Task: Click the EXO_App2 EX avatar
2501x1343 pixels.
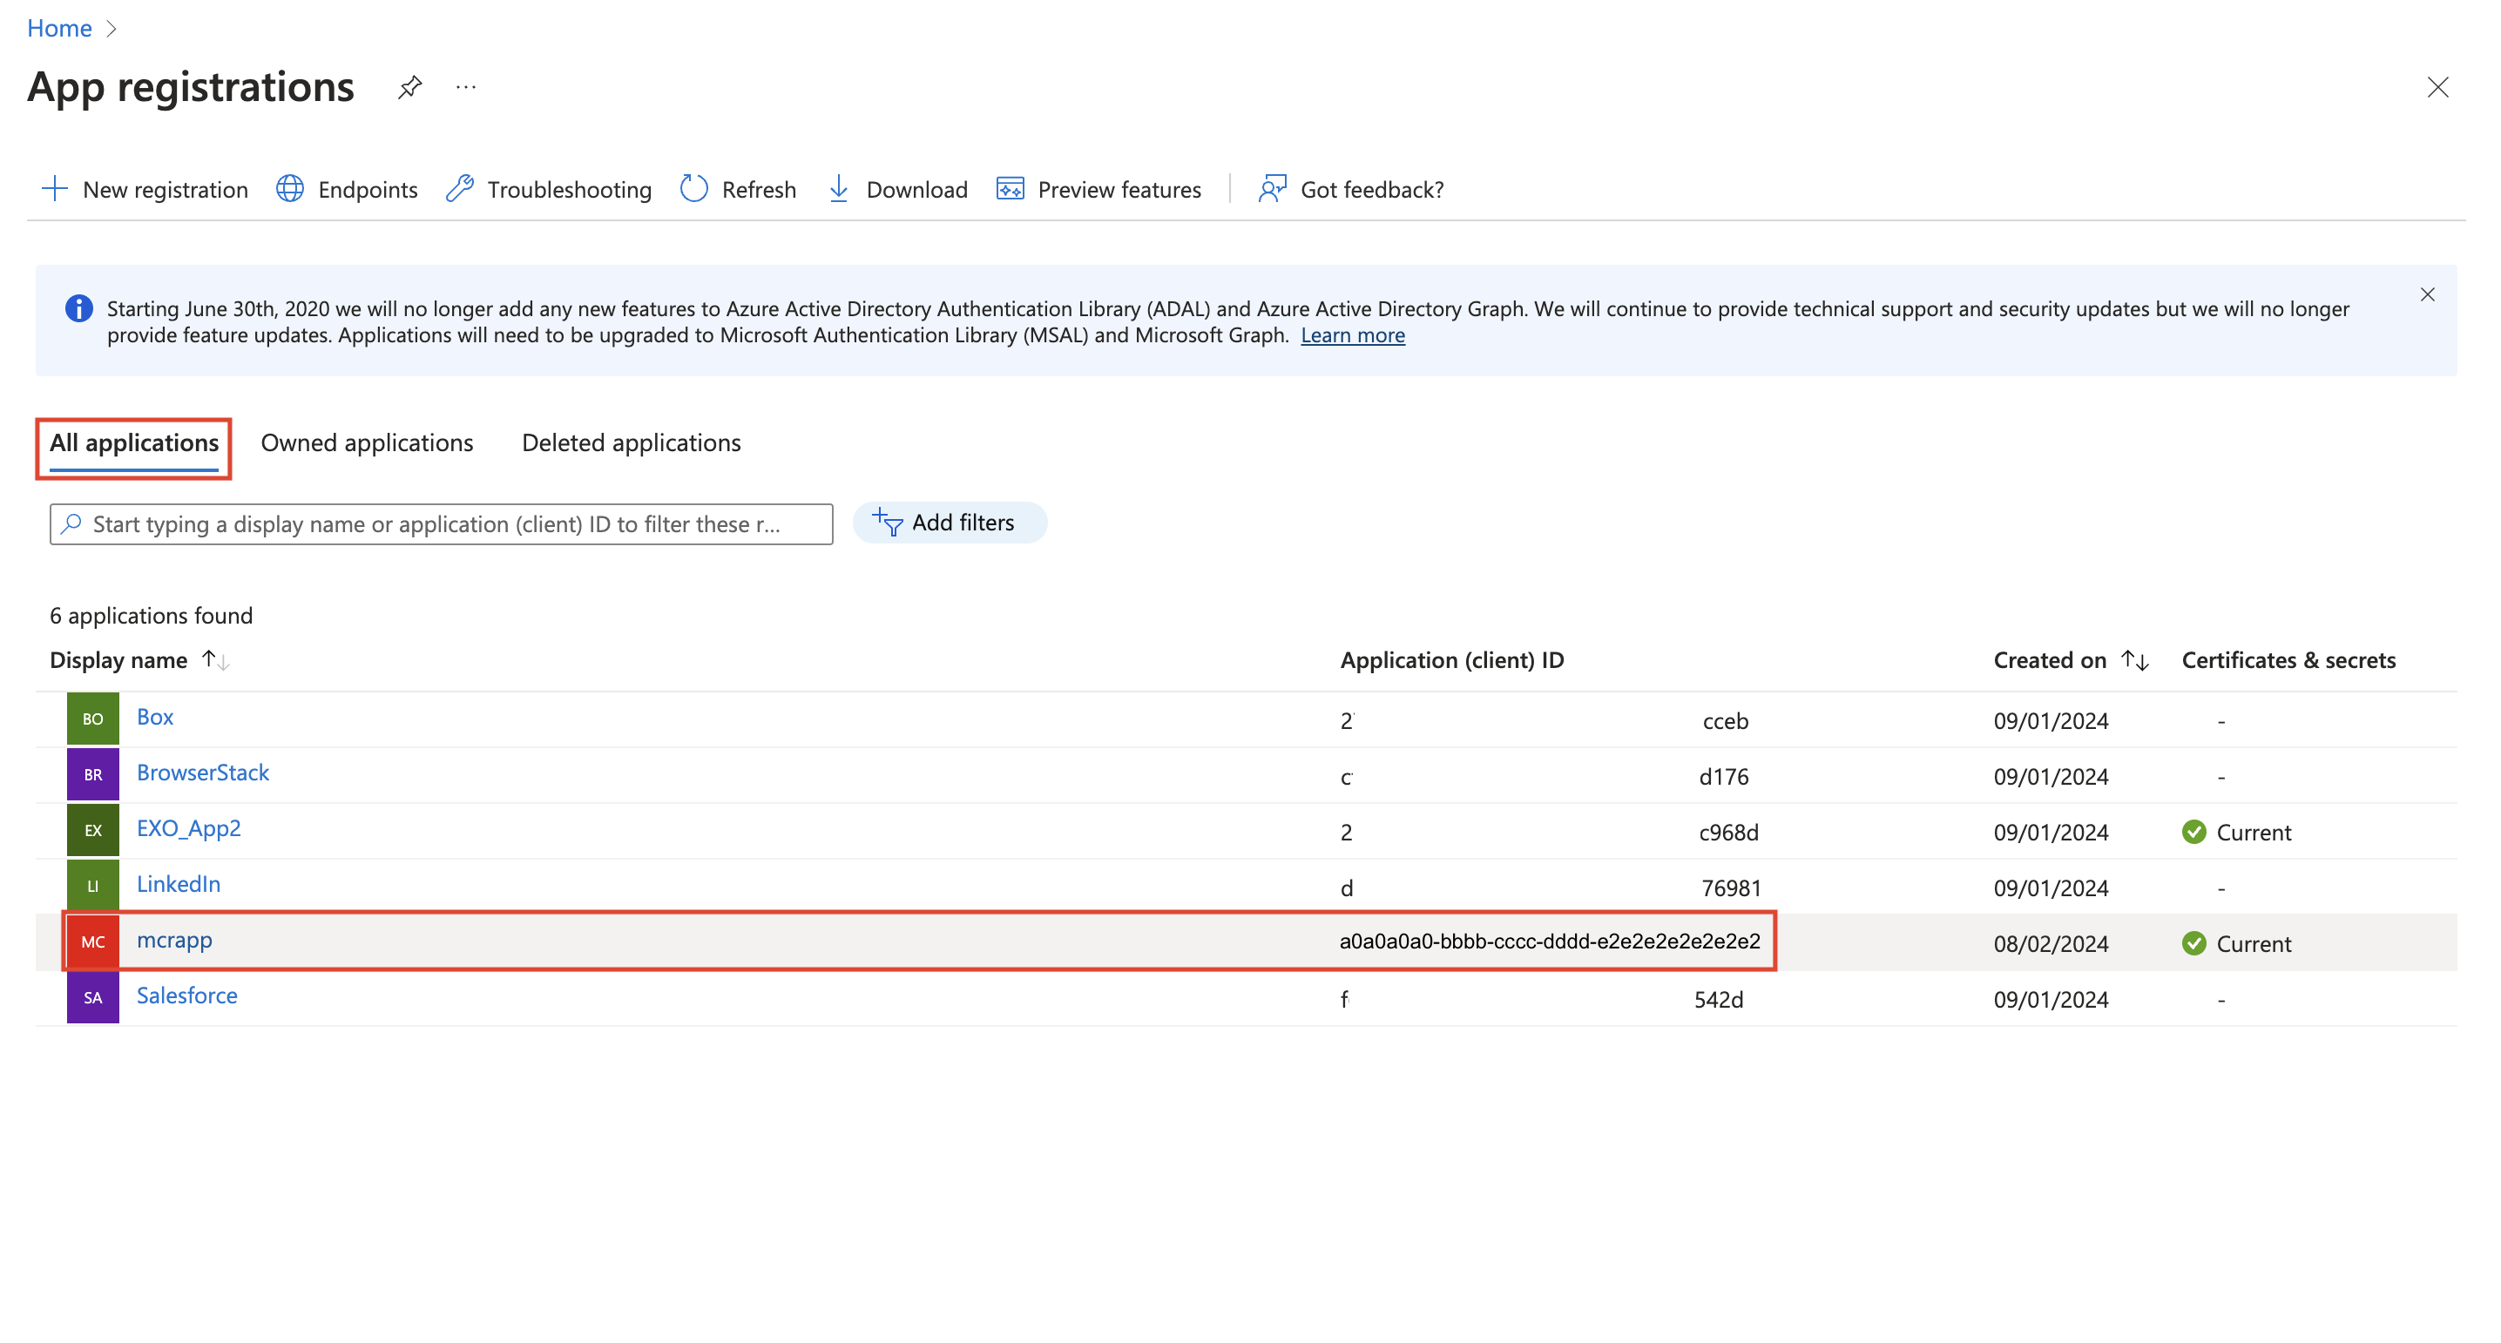Action: click(x=93, y=830)
